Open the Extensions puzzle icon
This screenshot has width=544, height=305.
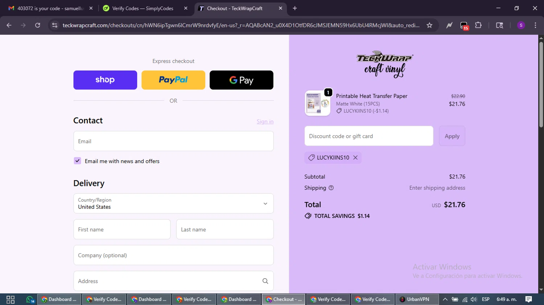pos(478,25)
